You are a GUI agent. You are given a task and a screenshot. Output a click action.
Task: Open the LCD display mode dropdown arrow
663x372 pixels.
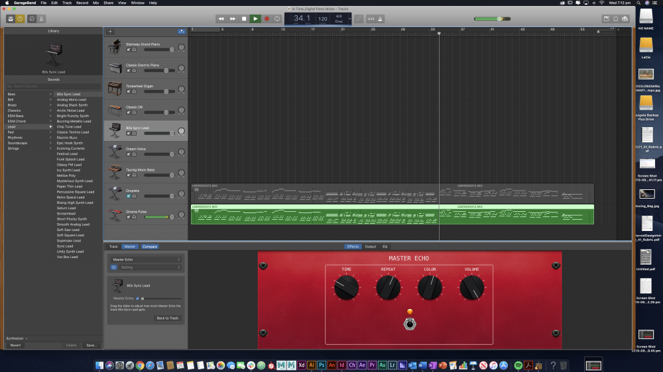pos(349,19)
